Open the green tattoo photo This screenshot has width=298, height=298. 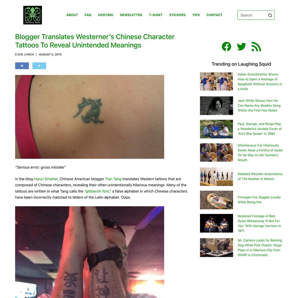(x=89, y=117)
